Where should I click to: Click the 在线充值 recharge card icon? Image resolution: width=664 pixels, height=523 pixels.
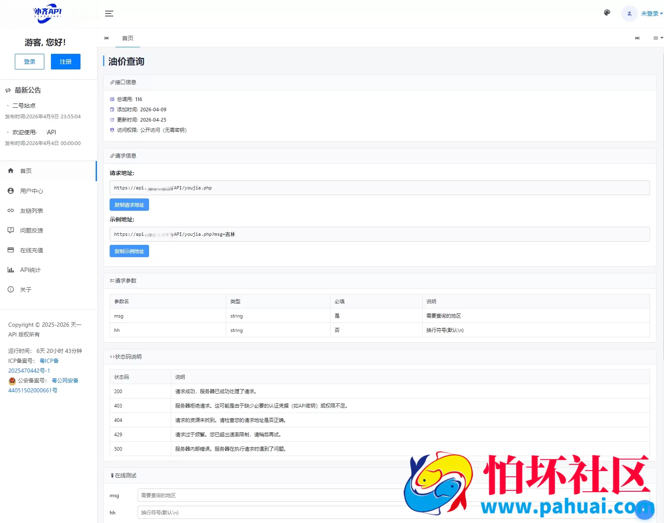pos(11,250)
